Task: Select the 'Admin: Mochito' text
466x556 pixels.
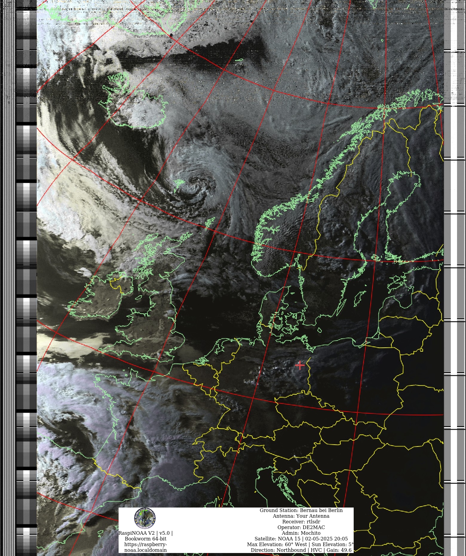Action: [x=301, y=533]
